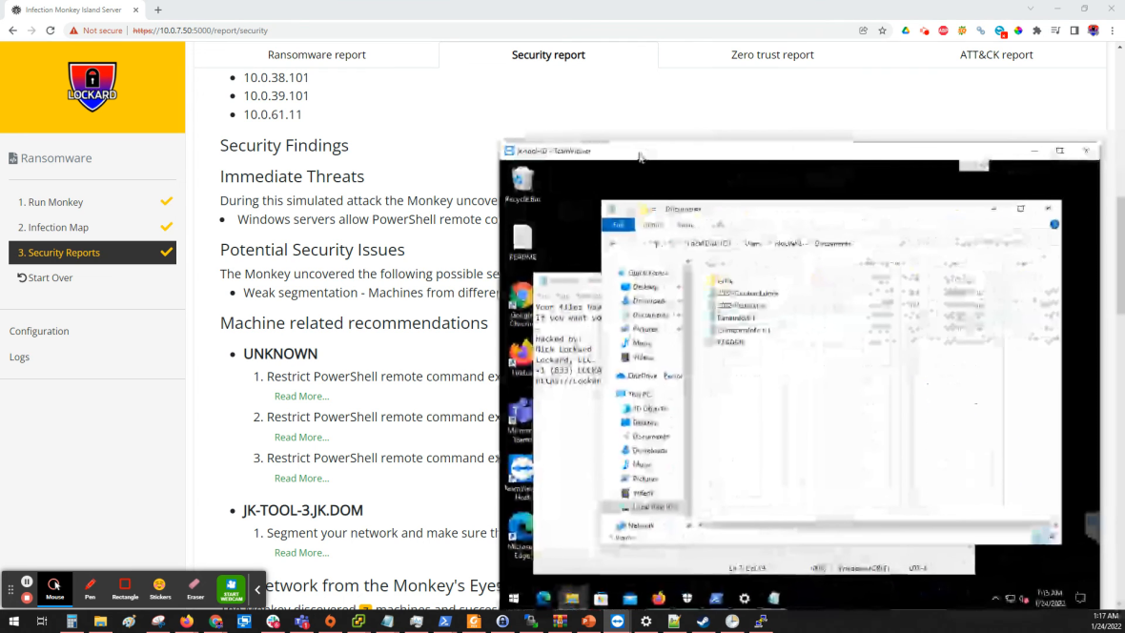
Task: Select the Rectangle annotation tool
Action: click(x=125, y=588)
